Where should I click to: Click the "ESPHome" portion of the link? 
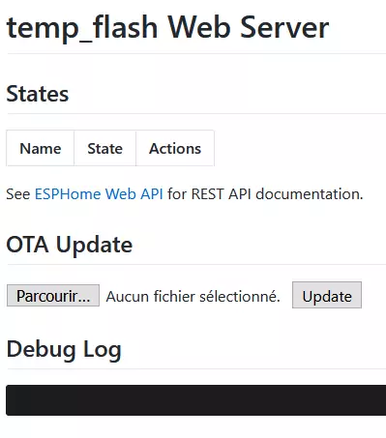[x=68, y=194]
